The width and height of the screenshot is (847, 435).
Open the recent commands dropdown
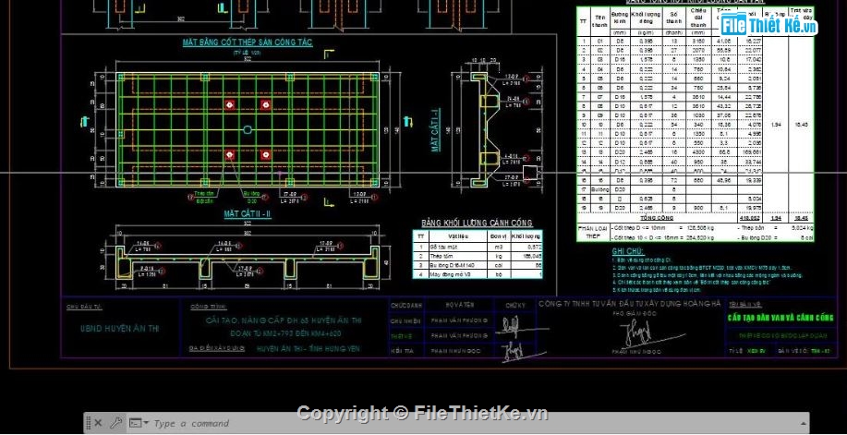click(139, 423)
